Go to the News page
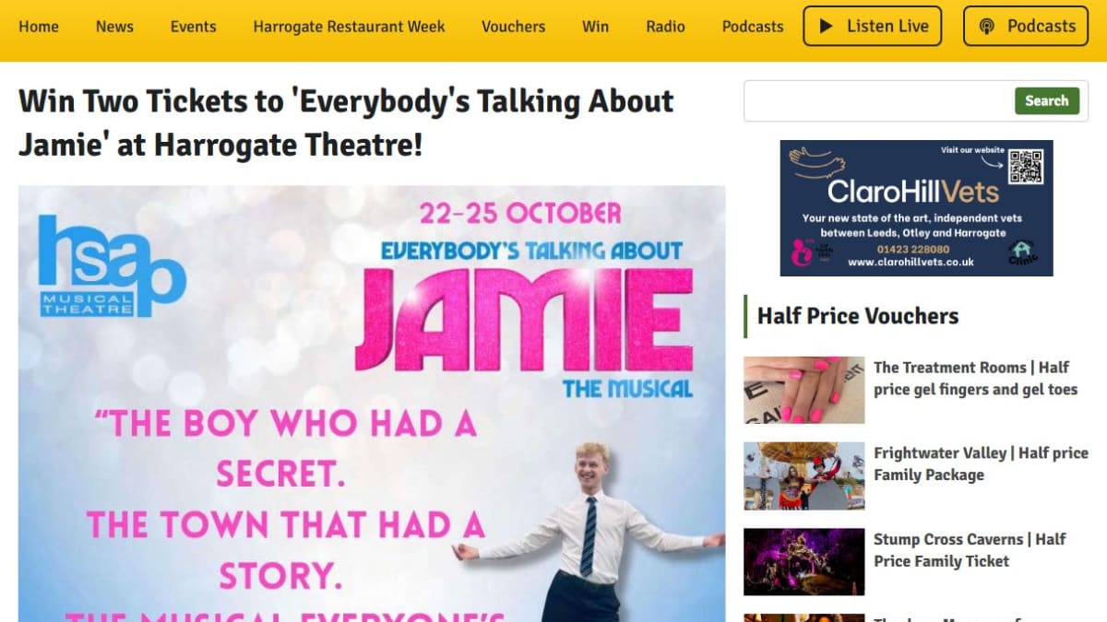 (114, 26)
